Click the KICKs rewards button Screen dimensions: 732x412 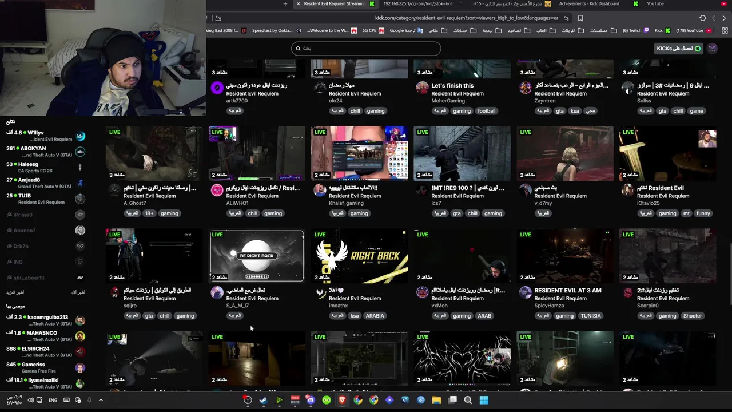pos(679,49)
